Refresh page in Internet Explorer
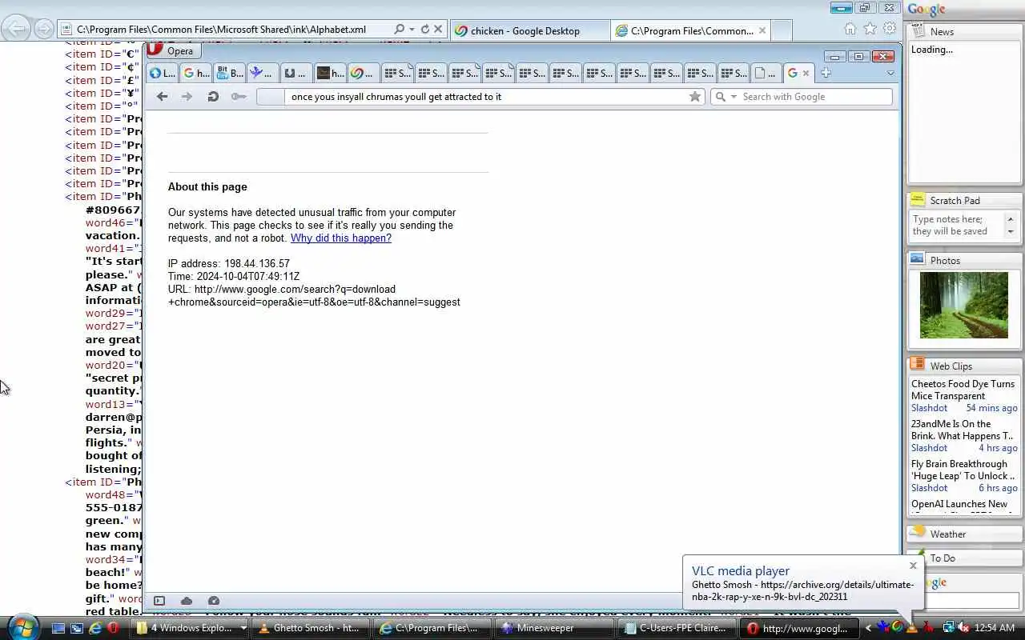The height and width of the screenshot is (640, 1025). coord(424,30)
